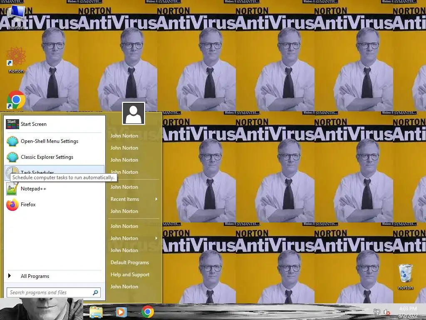Click the Task Scheduler clock icon
The image size is (426, 320).
[x=12, y=172]
